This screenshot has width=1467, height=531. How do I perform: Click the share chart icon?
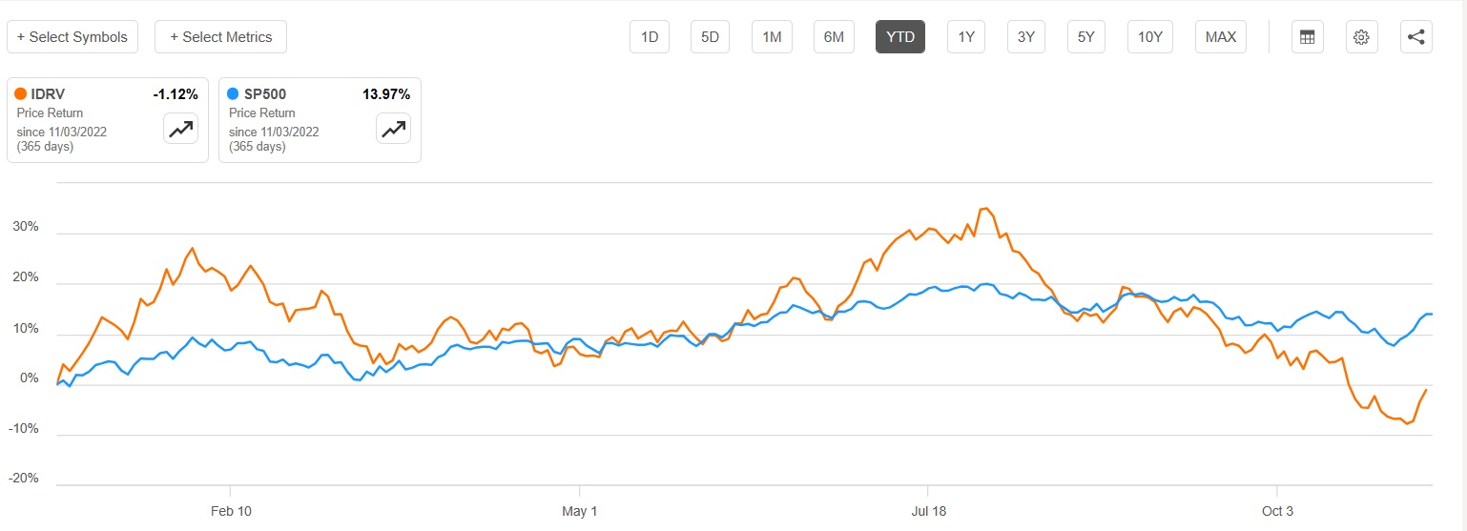1416,37
